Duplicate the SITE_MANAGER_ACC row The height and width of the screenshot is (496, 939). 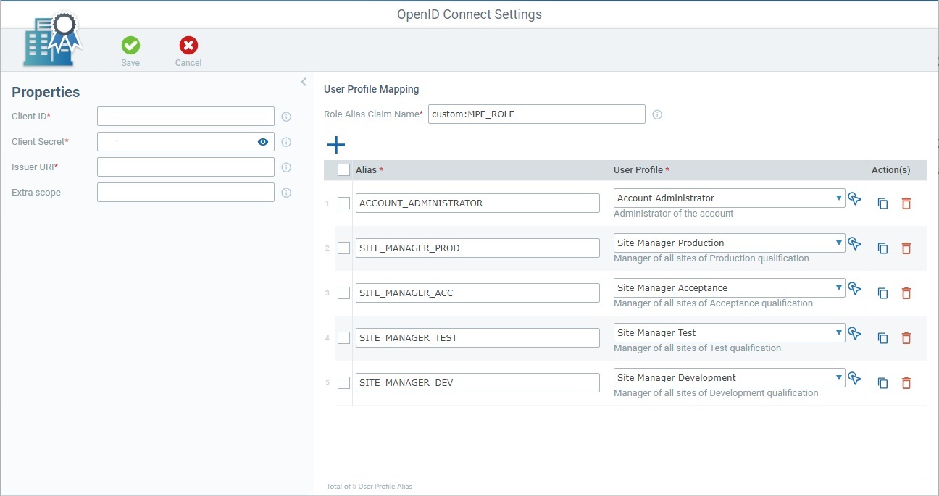point(882,293)
